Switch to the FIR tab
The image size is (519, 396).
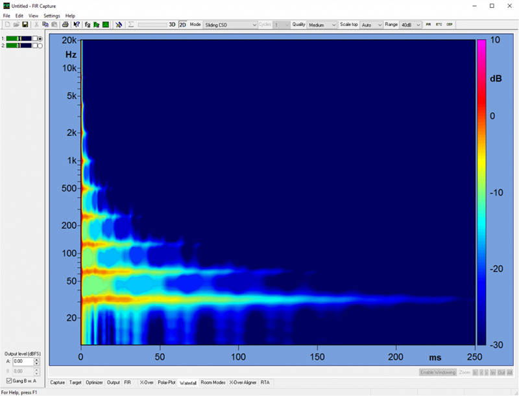pos(127,382)
